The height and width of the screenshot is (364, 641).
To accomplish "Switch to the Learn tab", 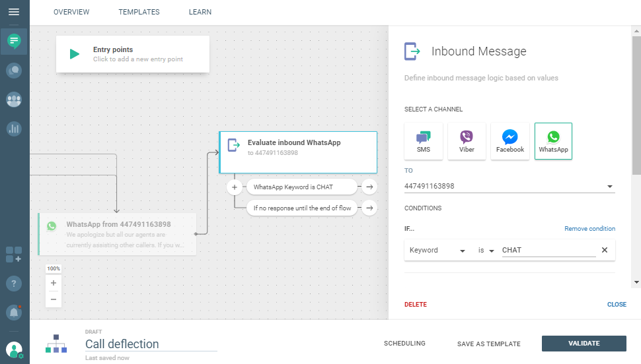I will click(200, 12).
